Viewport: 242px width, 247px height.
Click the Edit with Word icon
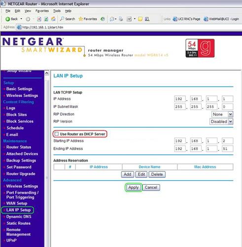(129, 19)
